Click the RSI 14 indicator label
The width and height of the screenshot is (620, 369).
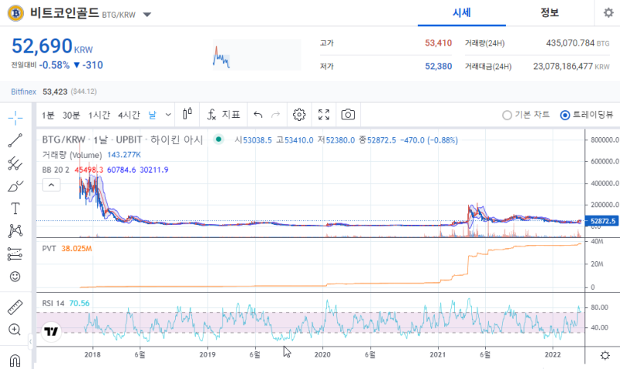coord(53,303)
